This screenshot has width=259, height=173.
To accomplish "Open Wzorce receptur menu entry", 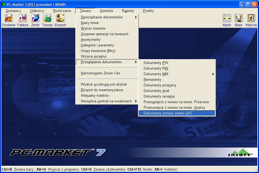I will (107, 57).
